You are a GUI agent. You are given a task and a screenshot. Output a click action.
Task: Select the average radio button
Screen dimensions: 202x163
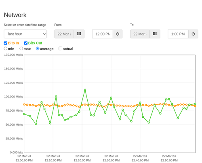tap(38, 49)
